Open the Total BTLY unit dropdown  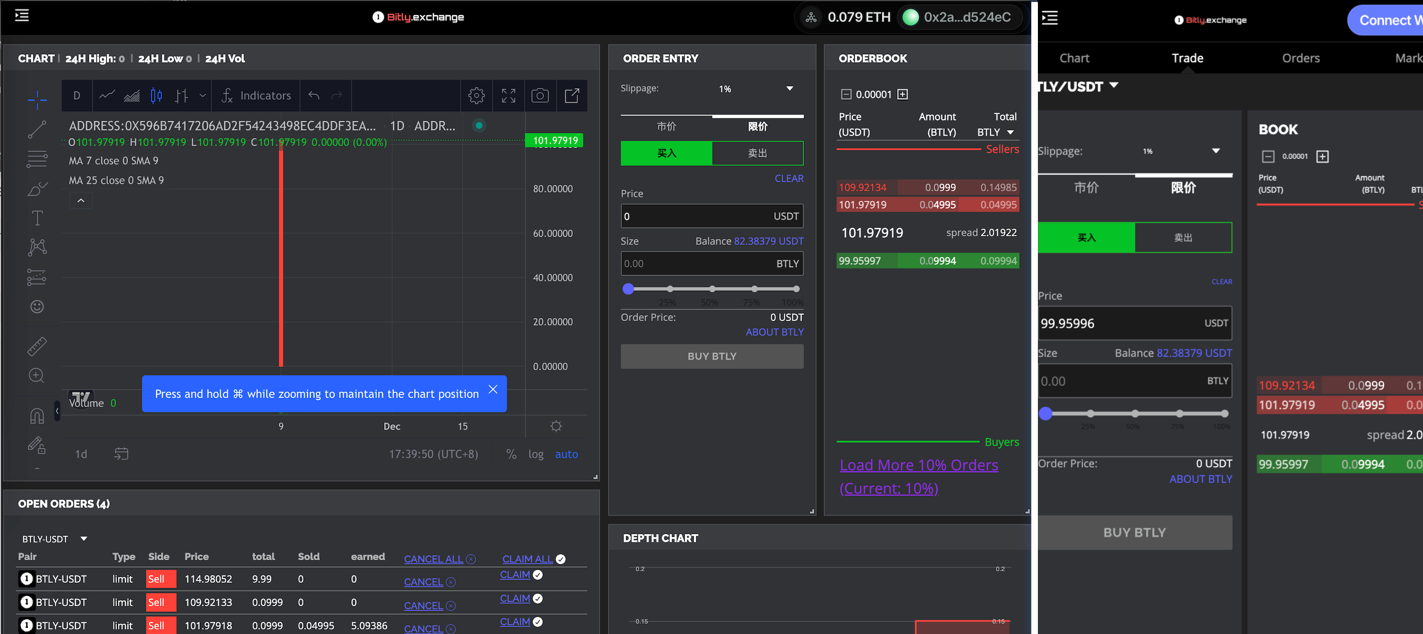pyautogui.click(x=995, y=132)
